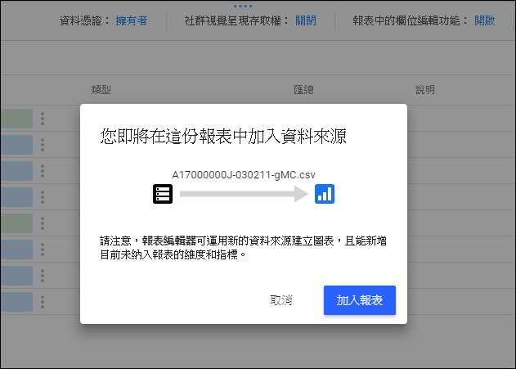Click the 類型 column header

101,89
